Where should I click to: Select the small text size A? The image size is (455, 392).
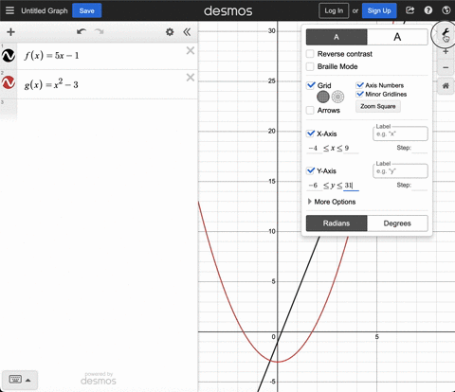337,37
